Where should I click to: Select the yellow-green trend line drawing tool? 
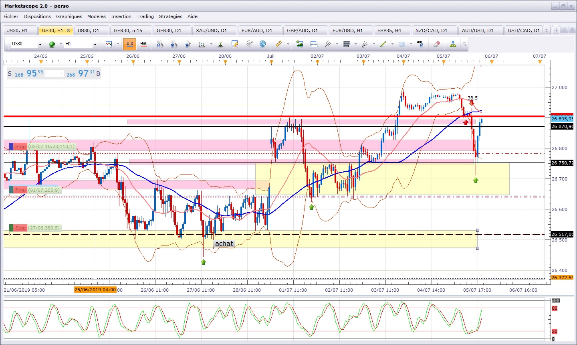(383, 44)
